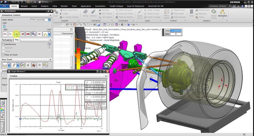Click the vertical scrollbar in navigator panel
This screenshot has height=136, width=254.
[71, 62]
